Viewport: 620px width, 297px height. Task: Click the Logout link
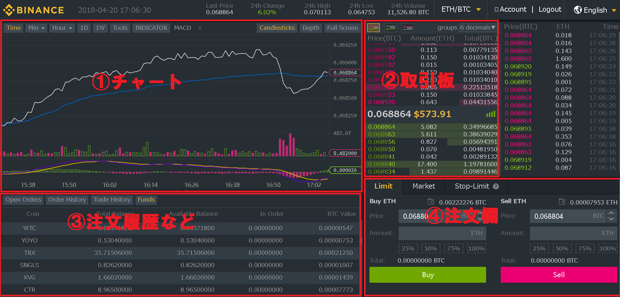click(550, 9)
